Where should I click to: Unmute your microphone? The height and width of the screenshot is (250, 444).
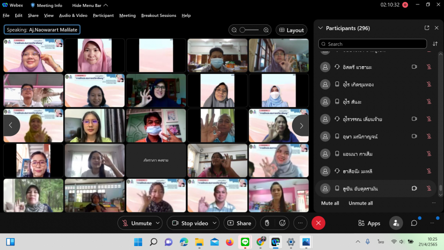pyautogui.click(x=137, y=223)
